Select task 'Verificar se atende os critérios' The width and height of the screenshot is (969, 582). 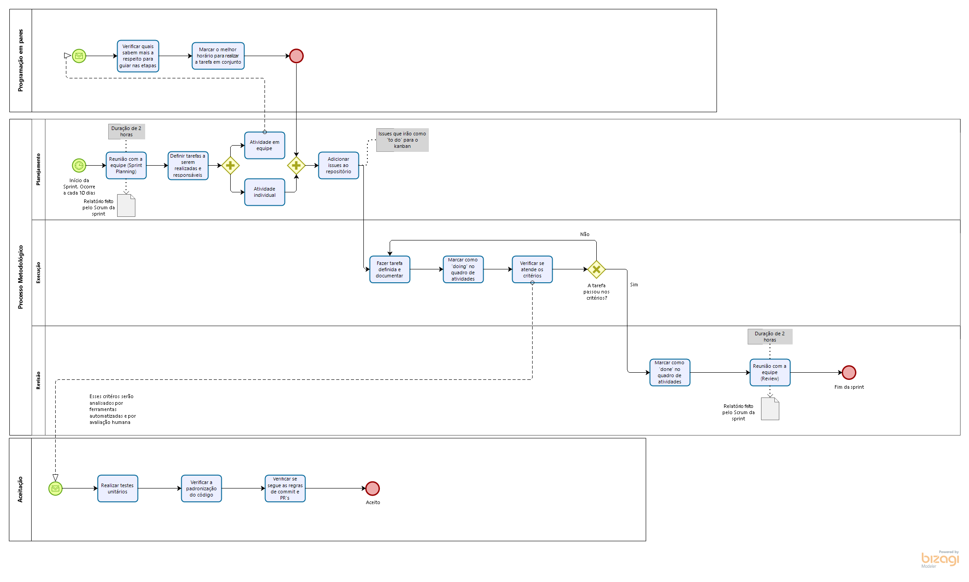click(x=532, y=269)
